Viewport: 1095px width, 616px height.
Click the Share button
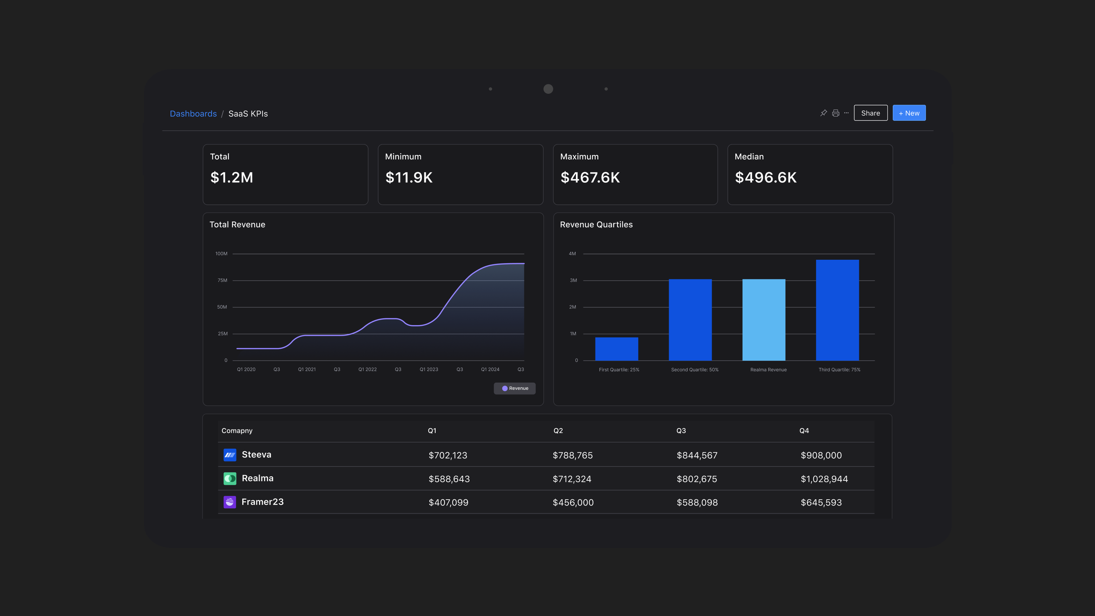coord(870,113)
